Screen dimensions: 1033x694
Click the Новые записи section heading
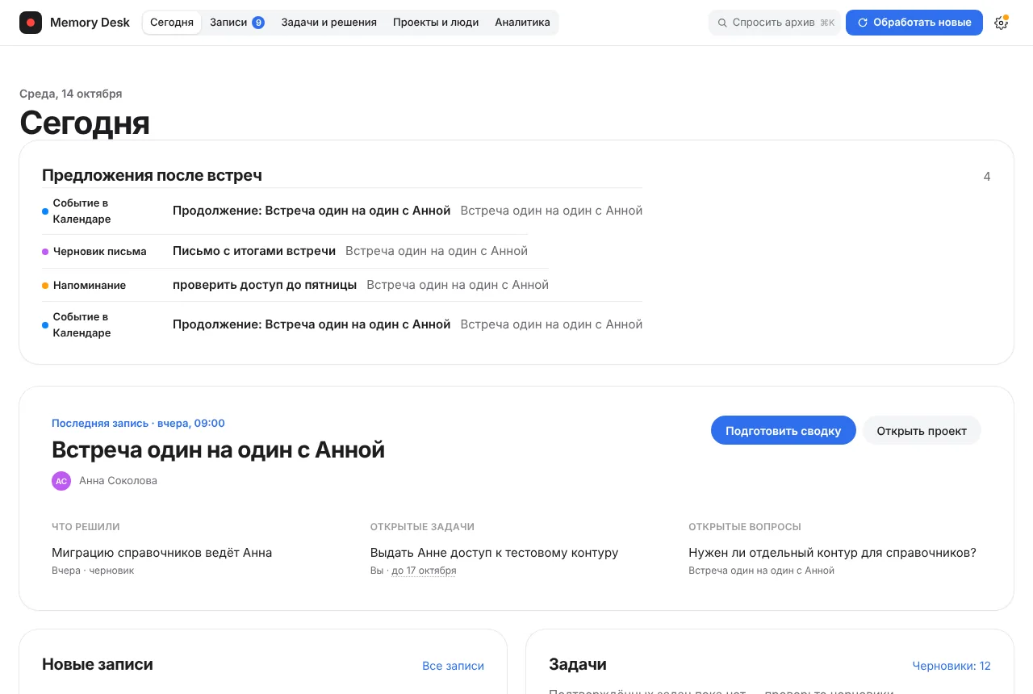click(x=98, y=664)
